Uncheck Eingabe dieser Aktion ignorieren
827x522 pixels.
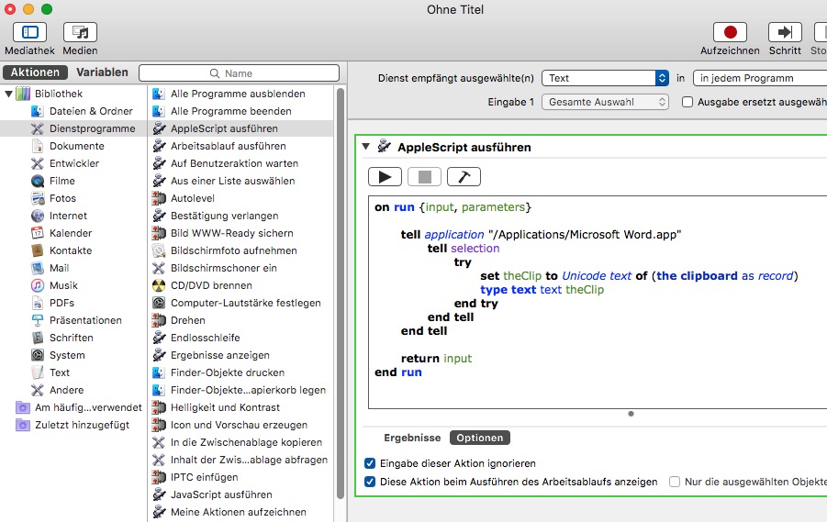click(x=370, y=463)
